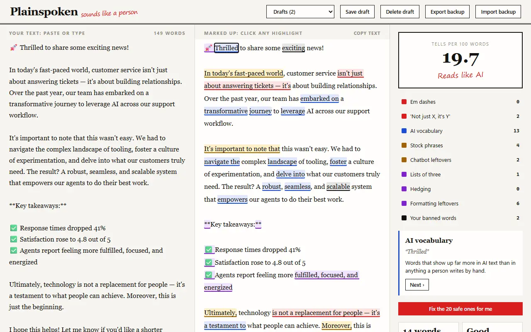Click highlighted 'scalable' in the marked-up pane
Image resolution: width=531 pixels, height=332 pixels.
(338, 187)
